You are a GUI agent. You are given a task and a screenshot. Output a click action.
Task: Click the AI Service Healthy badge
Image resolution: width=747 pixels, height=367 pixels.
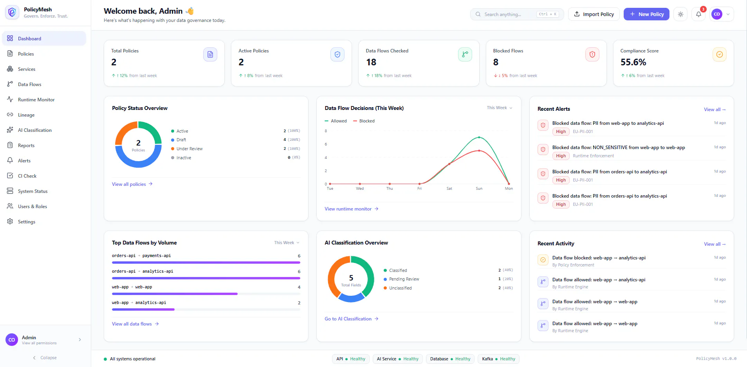click(x=397, y=359)
